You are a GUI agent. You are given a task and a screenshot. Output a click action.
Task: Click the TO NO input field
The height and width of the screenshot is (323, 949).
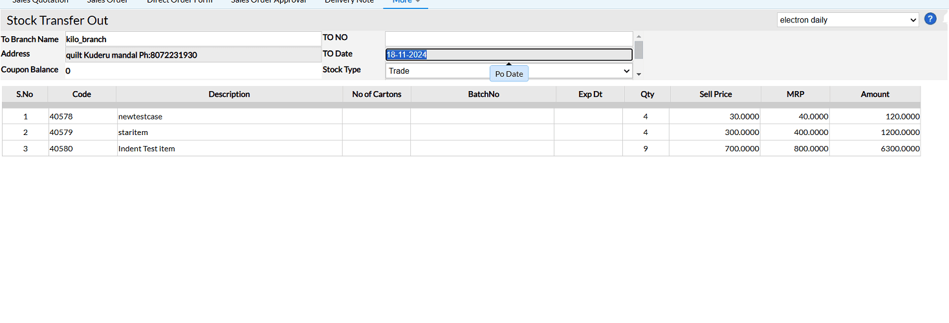[508, 39]
